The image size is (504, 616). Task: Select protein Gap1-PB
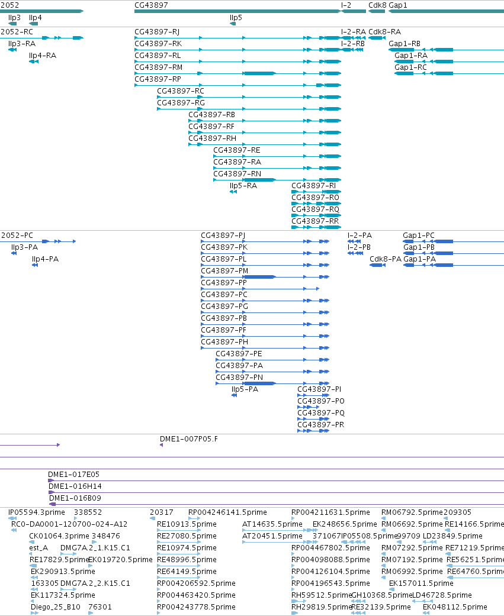point(454,253)
